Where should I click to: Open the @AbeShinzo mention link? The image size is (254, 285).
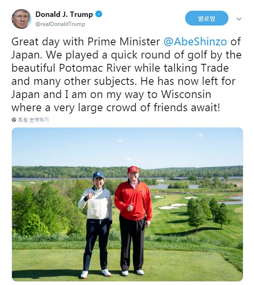196,42
